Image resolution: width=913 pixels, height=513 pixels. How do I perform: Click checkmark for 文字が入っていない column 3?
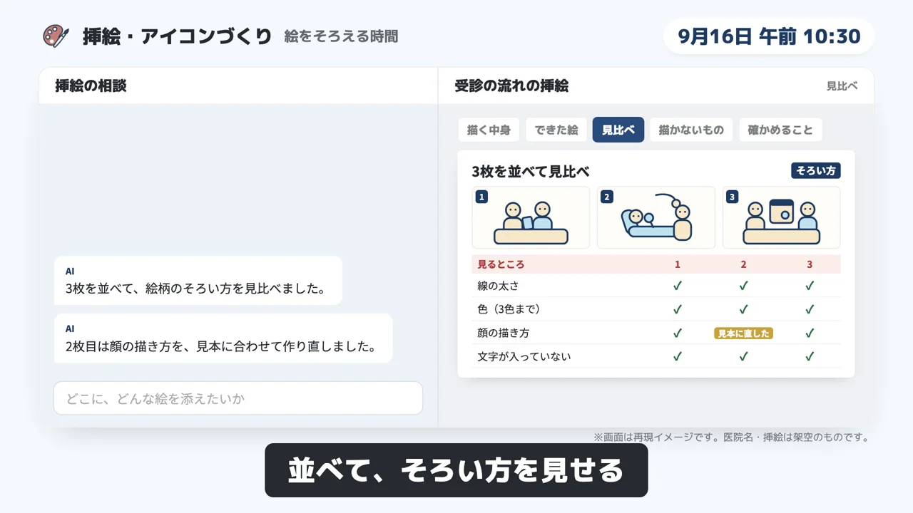(810, 356)
